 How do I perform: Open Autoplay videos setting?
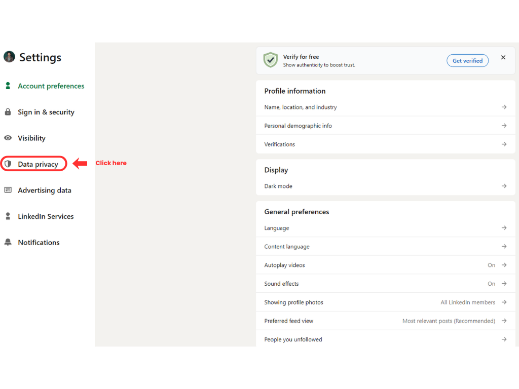(385, 265)
